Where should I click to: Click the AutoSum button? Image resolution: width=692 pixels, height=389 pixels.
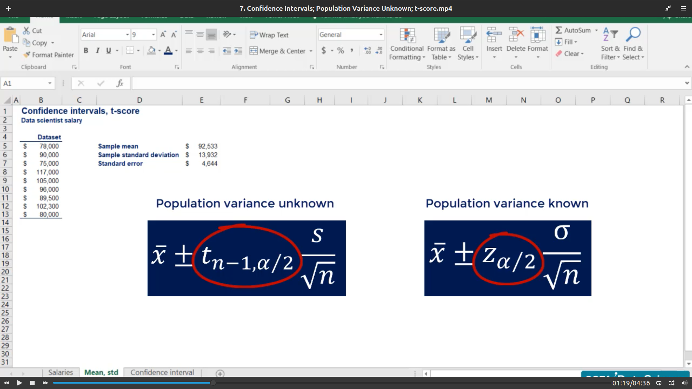[573, 30]
